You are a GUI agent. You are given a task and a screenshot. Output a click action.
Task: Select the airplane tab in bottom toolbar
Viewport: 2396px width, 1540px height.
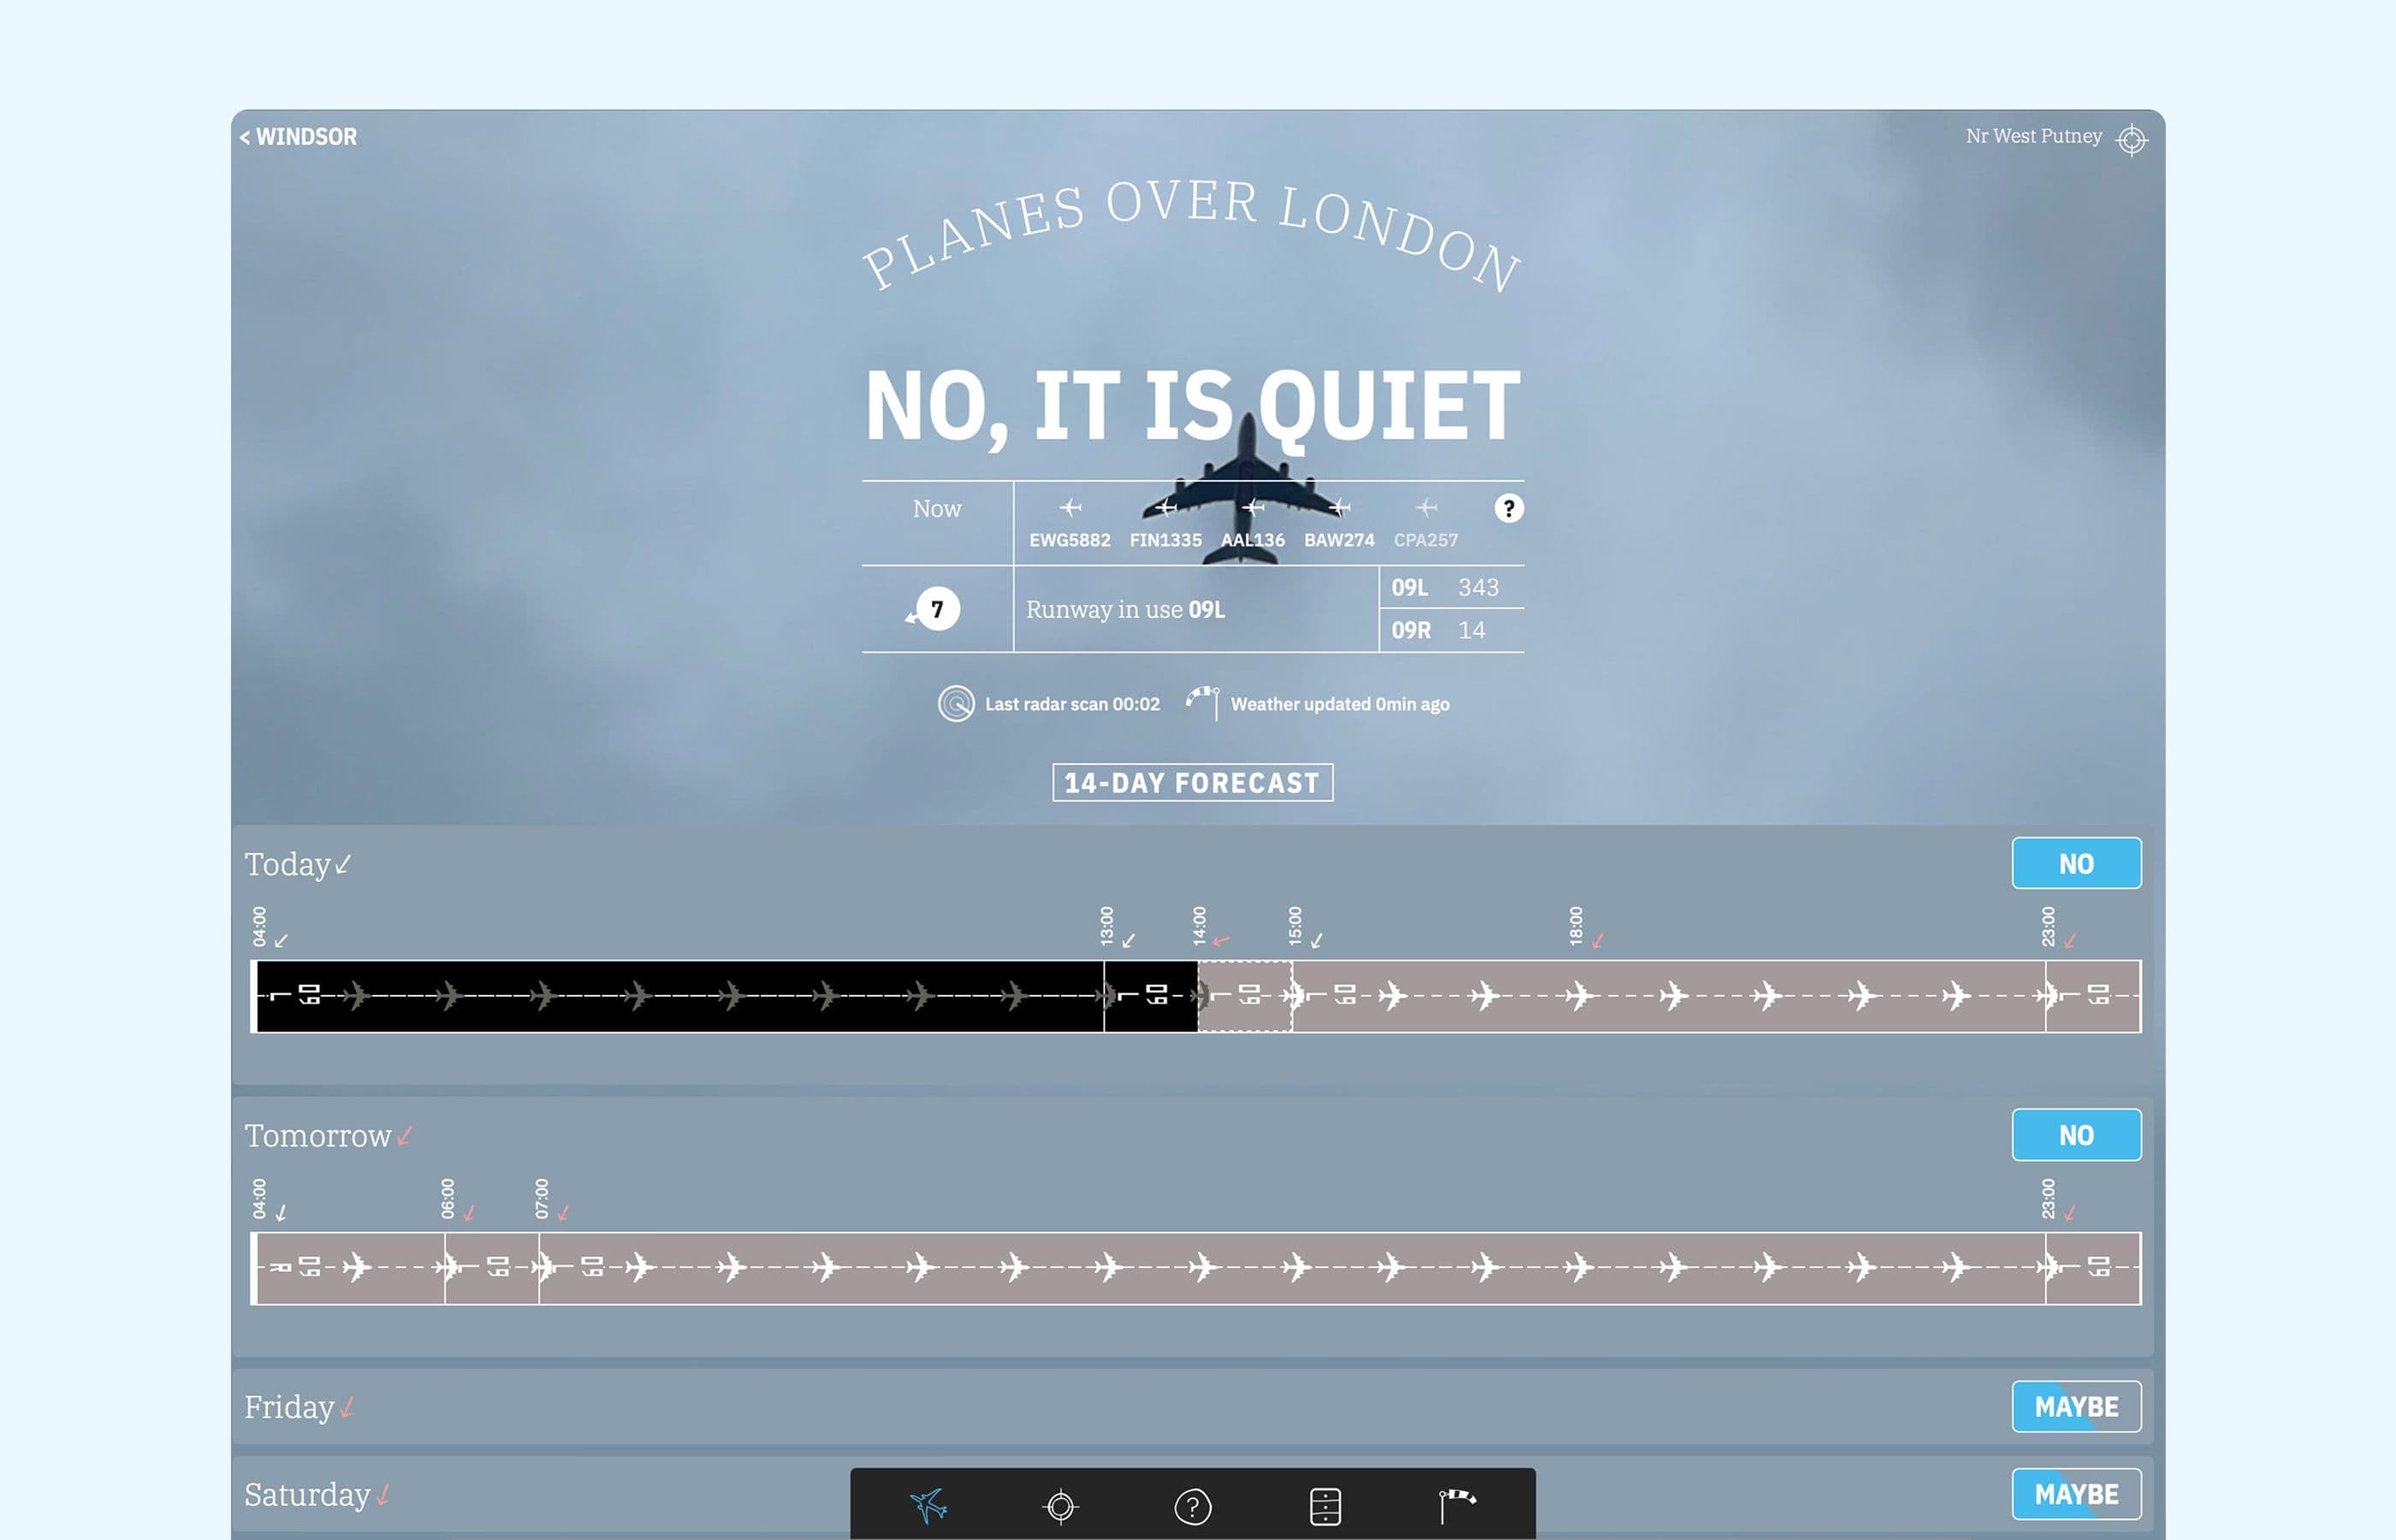[x=928, y=1505]
